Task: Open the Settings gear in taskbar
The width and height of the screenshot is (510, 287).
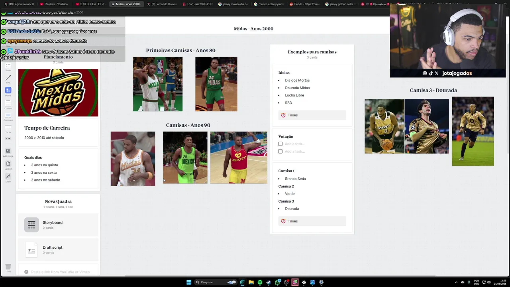Action: [321, 282]
